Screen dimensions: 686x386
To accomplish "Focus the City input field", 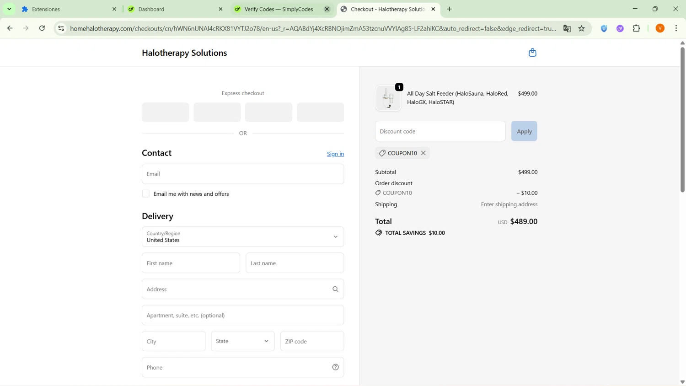I will (173, 341).
